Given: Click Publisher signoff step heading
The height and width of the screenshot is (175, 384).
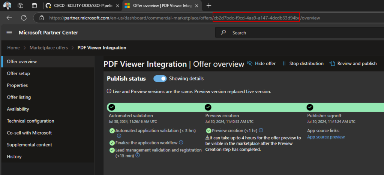Looking at the screenshot, I should [x=324, y=116].
